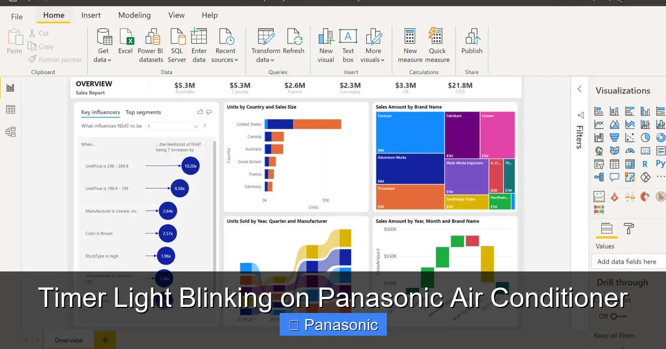
Task: Import data from Excel
Action: pyautogui.click(x=125, y=42)
